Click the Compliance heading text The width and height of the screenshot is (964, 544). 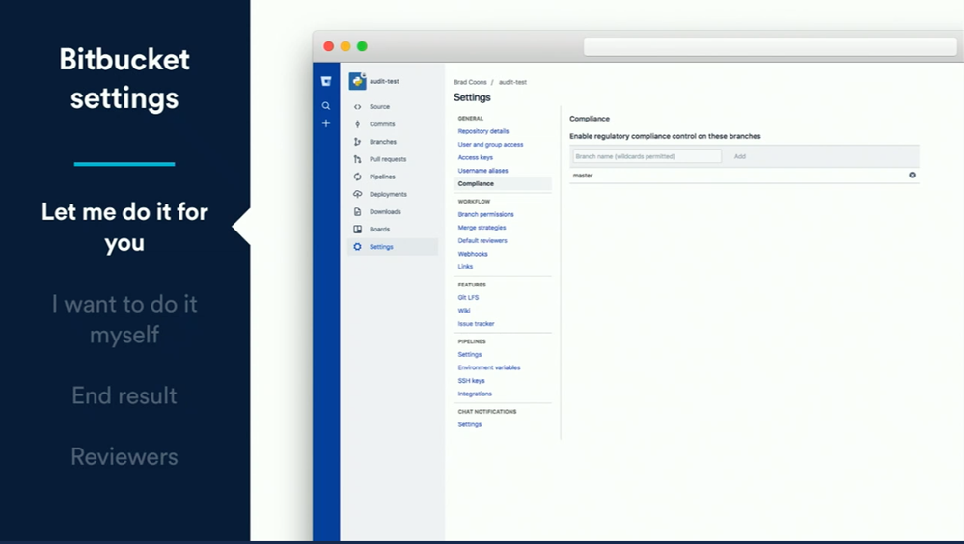tap(590, 119)
